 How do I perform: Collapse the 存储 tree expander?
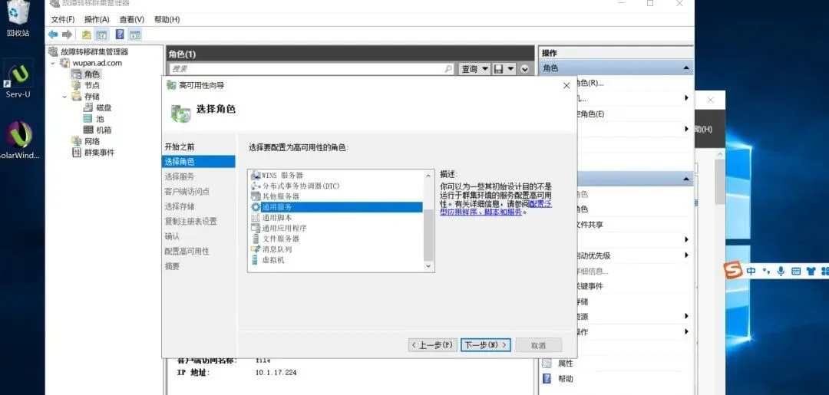click(x=64, y=96)
